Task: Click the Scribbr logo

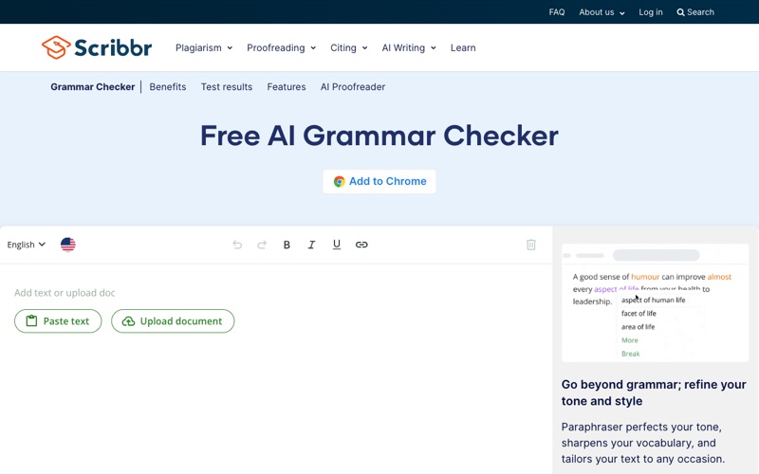Action: pos(97,47)
